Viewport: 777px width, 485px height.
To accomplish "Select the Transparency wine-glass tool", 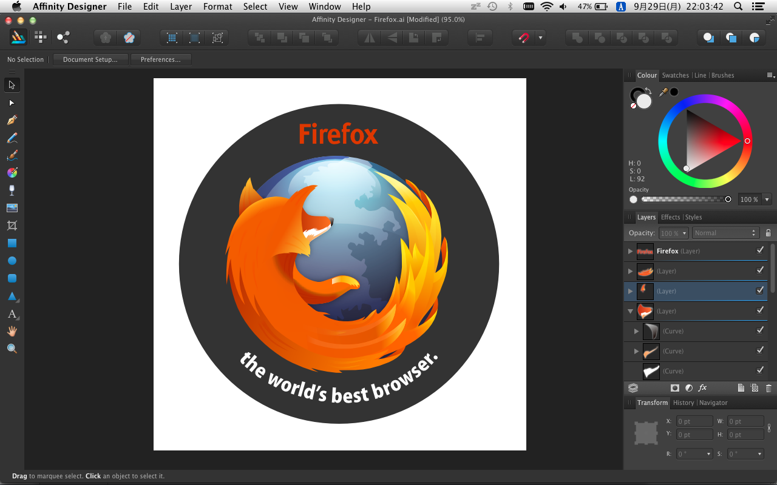I will pyautogui.click(x=12, y=190).
